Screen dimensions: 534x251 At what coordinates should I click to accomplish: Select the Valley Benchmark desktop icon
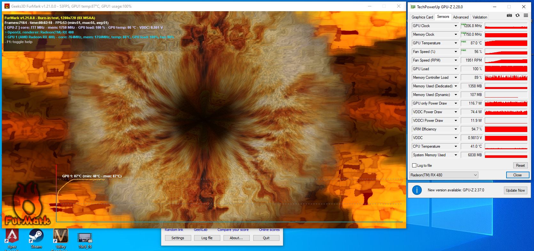(60, 239)
